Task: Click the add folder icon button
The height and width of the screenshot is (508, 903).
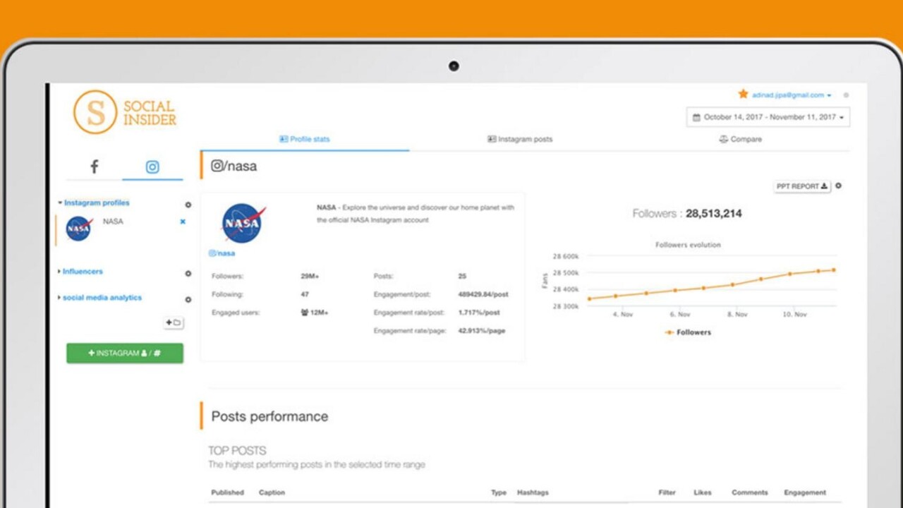Action: click(x=174, y=322)
